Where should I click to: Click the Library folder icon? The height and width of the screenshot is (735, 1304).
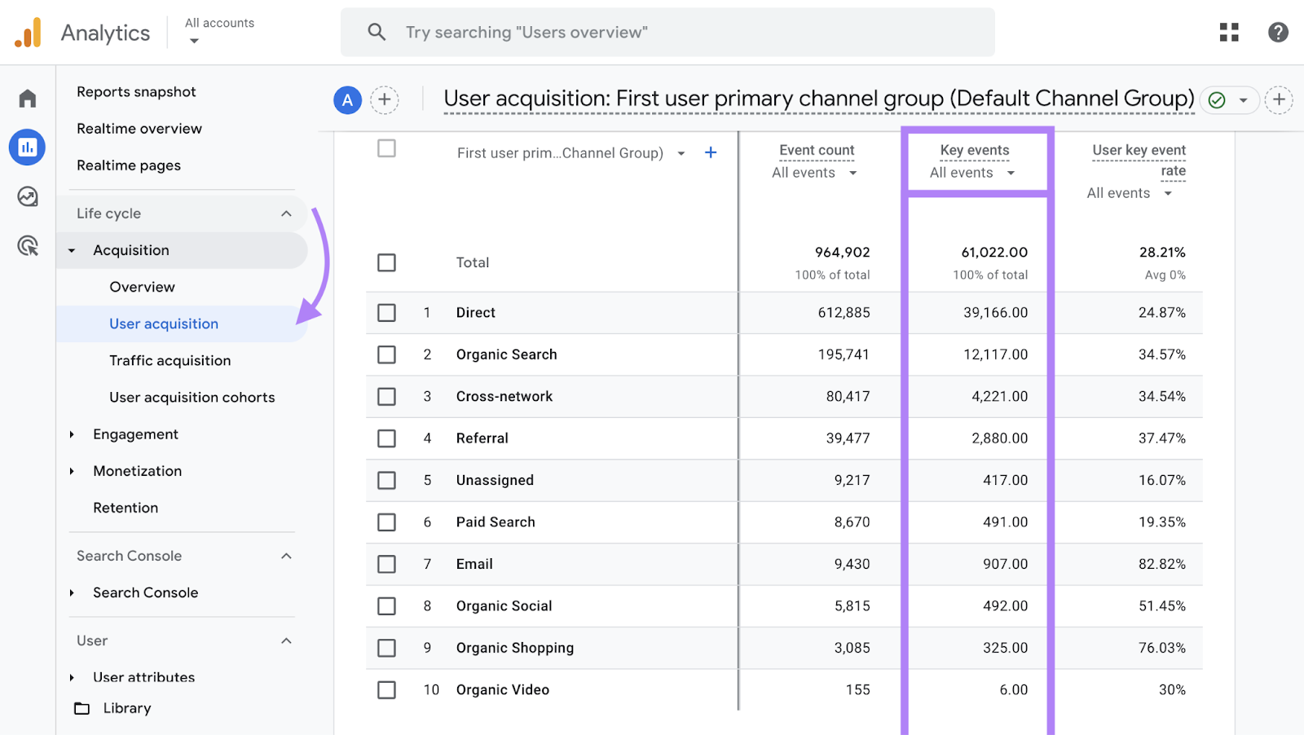pyautogui.click(x=81, y=708)
